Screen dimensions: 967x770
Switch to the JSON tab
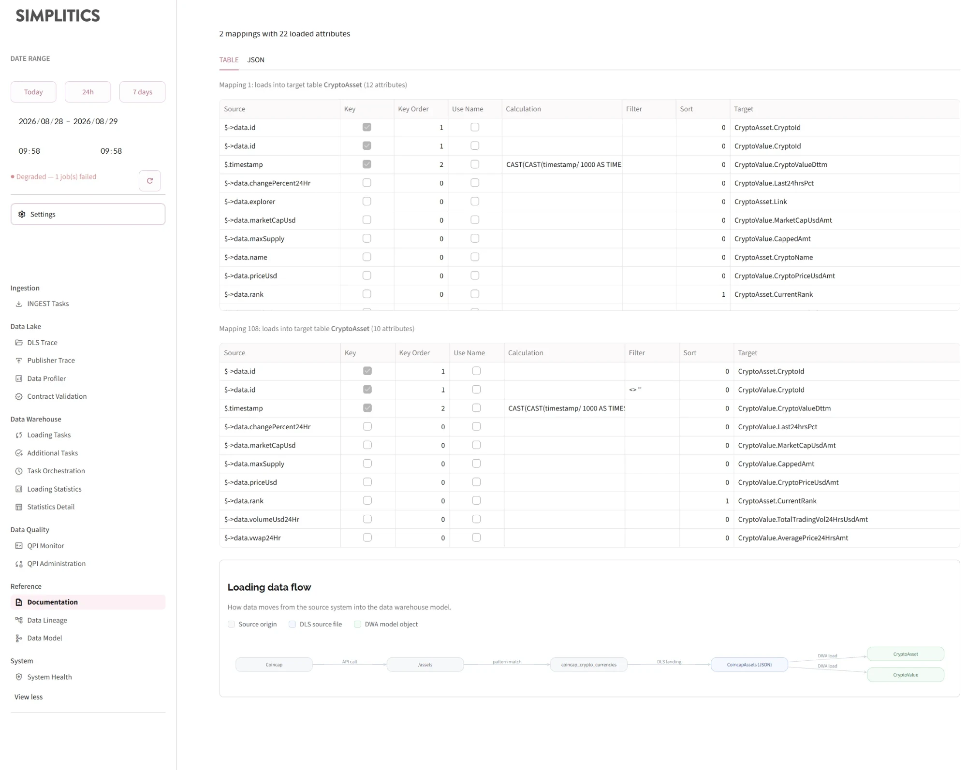tap(256, 60)
